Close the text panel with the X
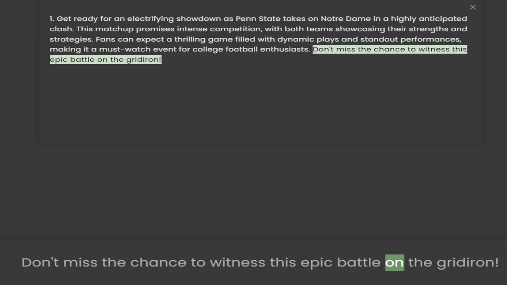The height and width of the screenshot is (285, 507). 473,7
